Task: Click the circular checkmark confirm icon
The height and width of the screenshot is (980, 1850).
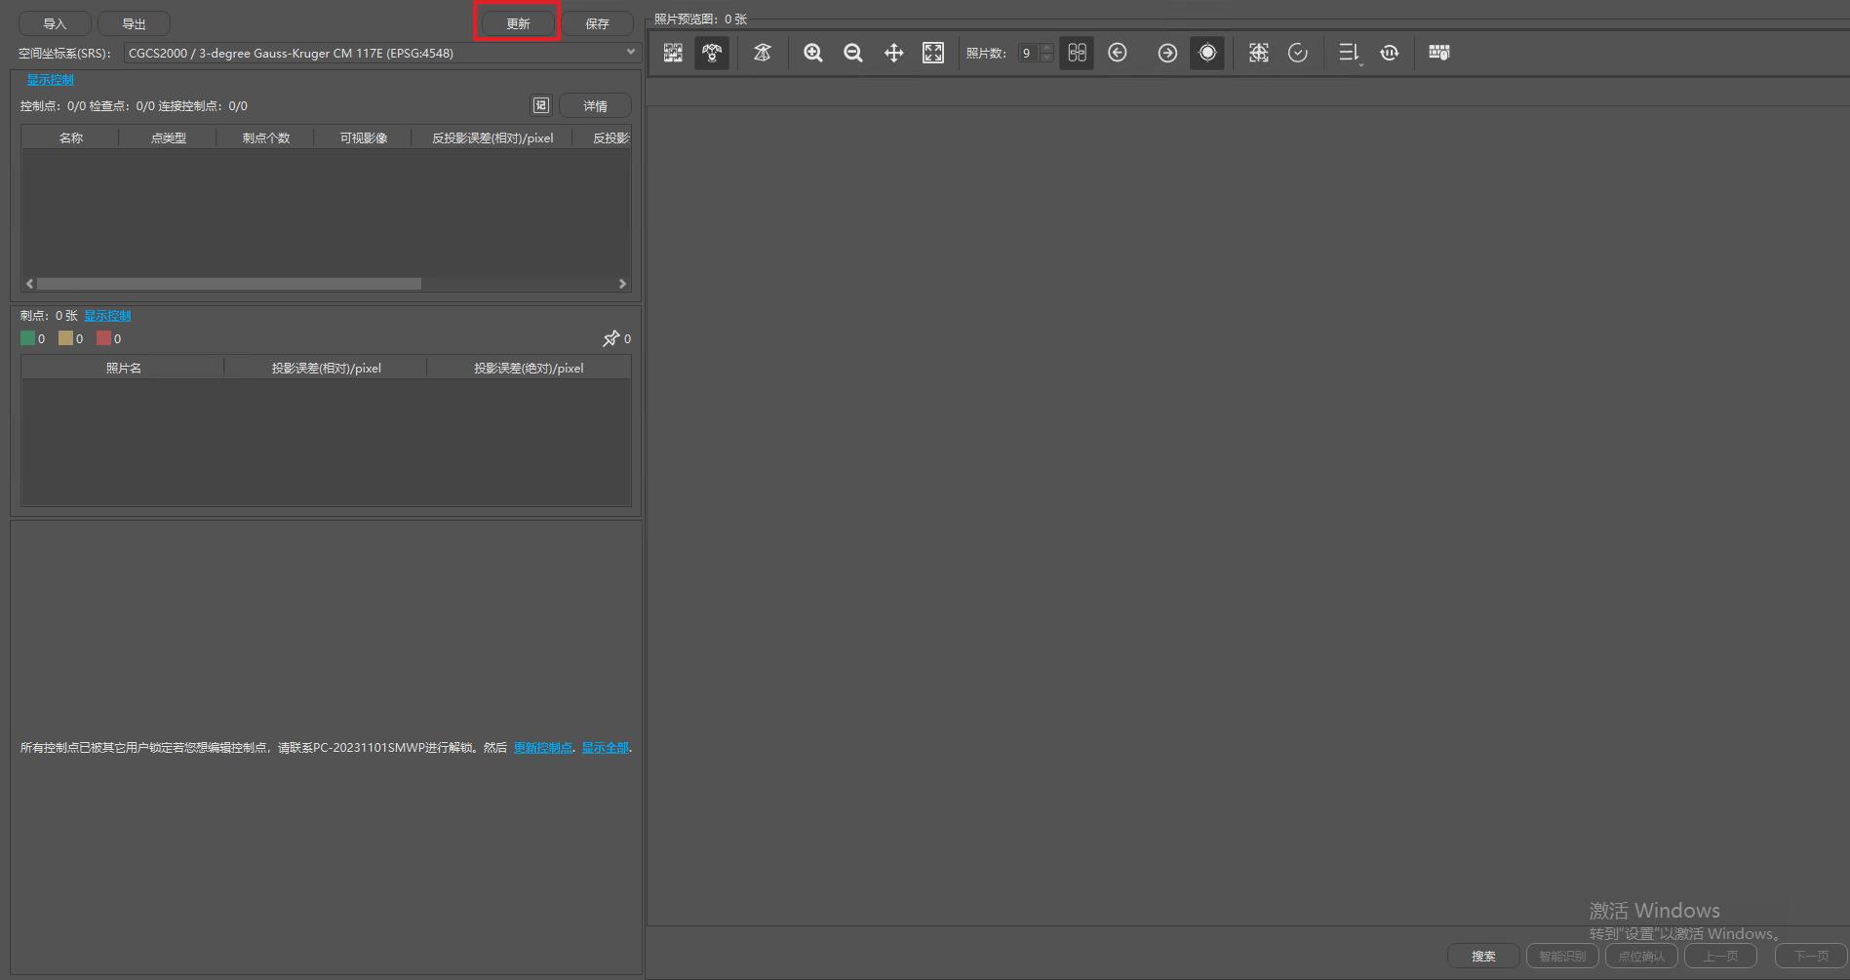Action: click(1298, 53)
